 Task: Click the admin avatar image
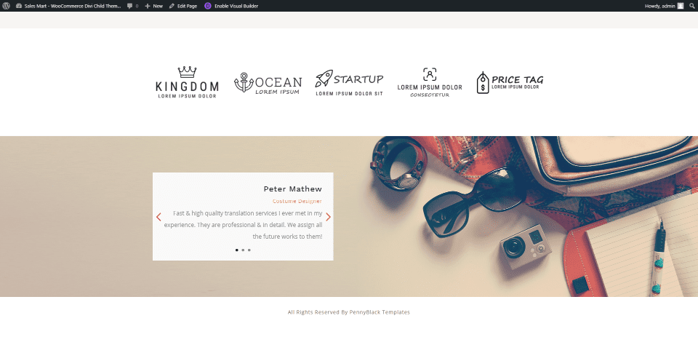[x=681, y=6]
